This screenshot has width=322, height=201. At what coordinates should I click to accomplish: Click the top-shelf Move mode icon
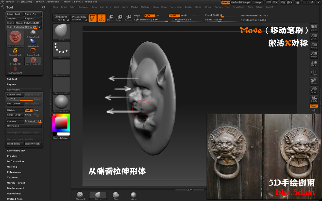click(110, 18)
